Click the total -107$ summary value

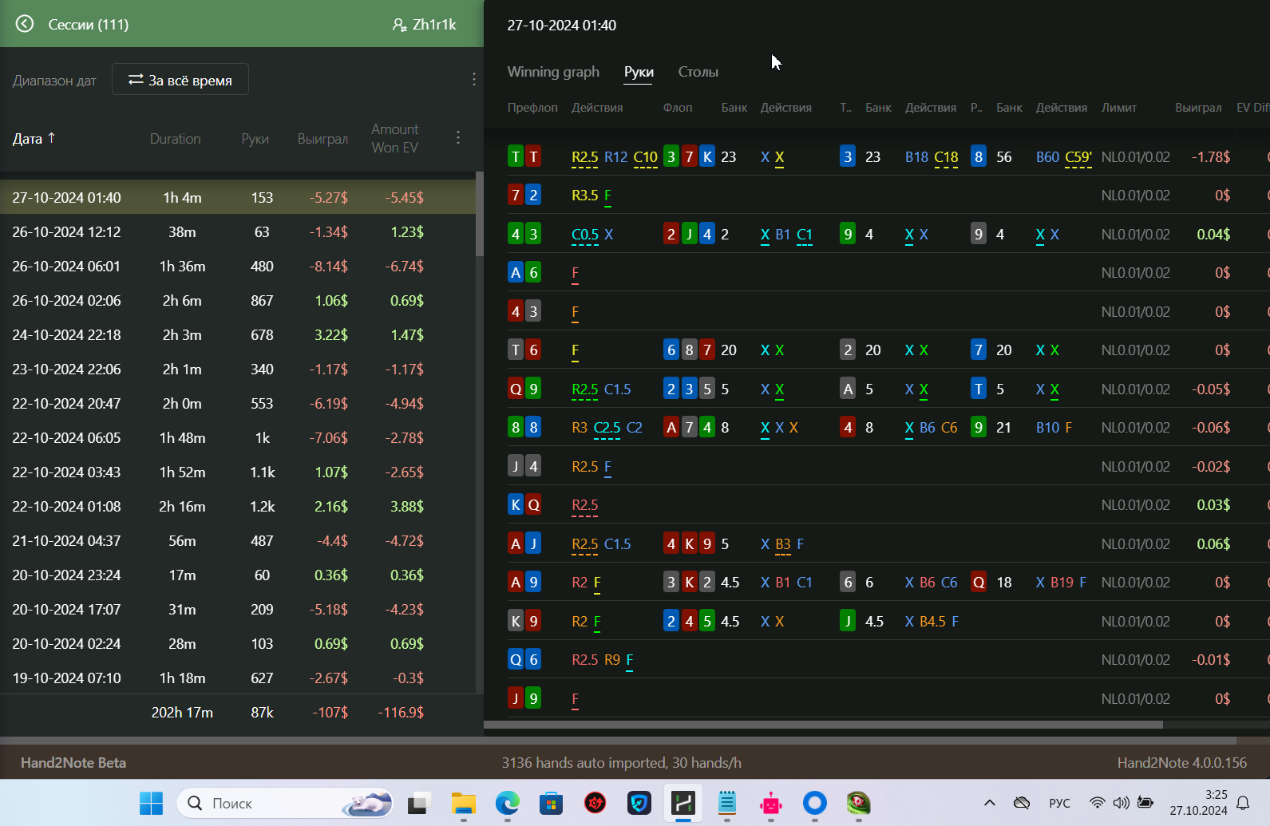point(330,712)
